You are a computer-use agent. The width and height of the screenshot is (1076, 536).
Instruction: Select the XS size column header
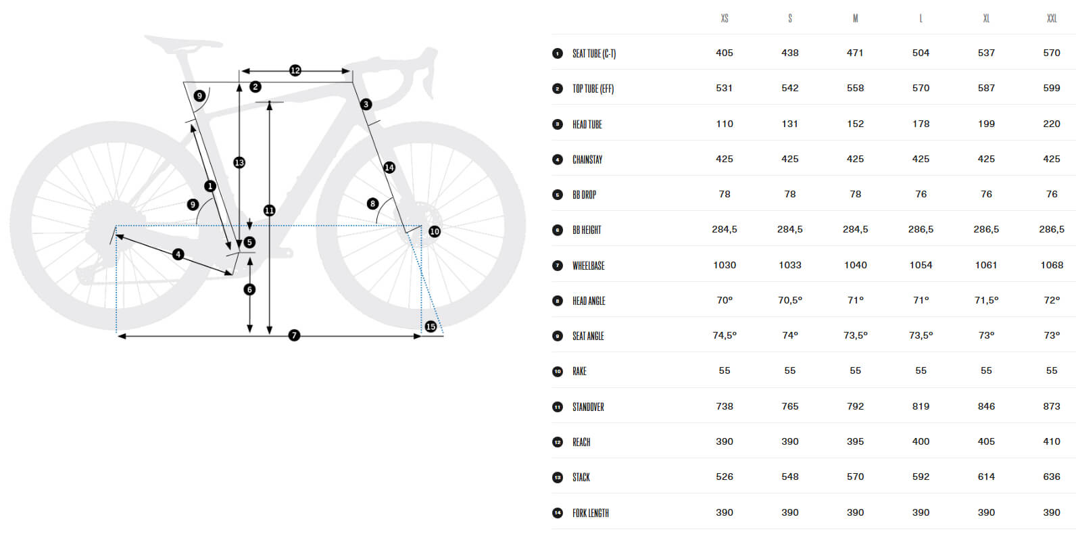tap(725, 18)
